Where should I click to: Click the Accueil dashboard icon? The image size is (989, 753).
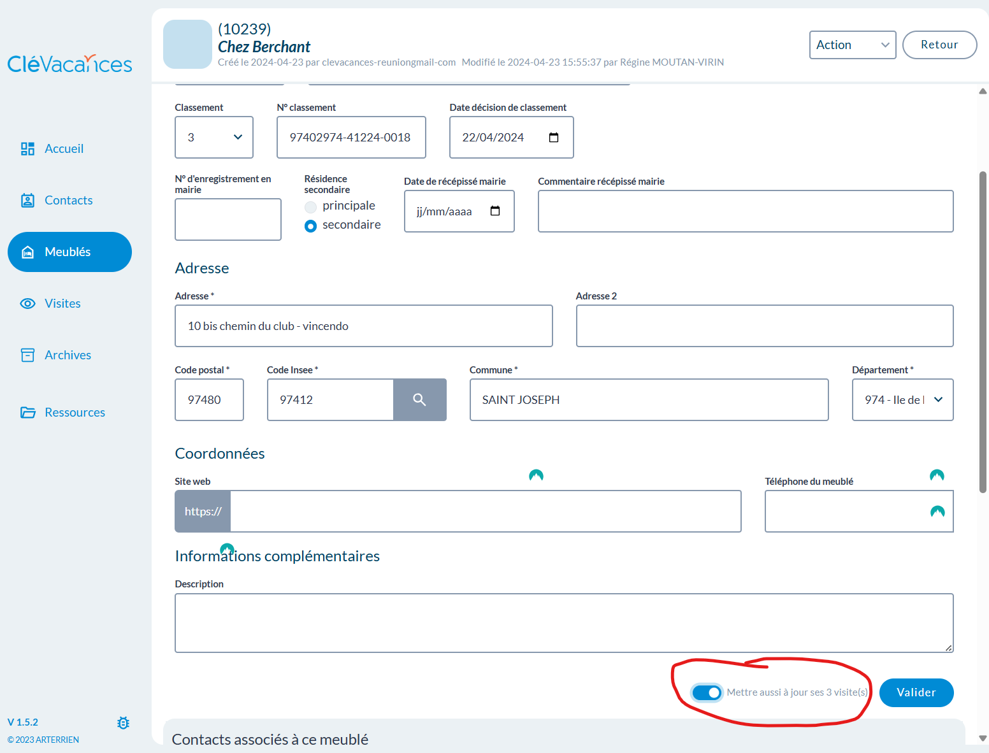click(x=27, y=148)
